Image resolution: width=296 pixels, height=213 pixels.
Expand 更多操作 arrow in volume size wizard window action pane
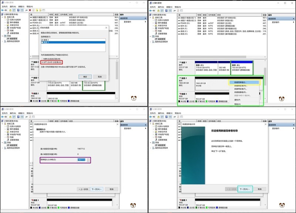[x=145, y=129]
